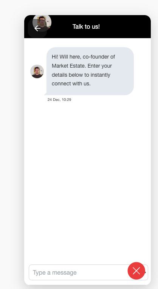
Task: Select the gray greeting message bubble
Action: coord(90,71)
